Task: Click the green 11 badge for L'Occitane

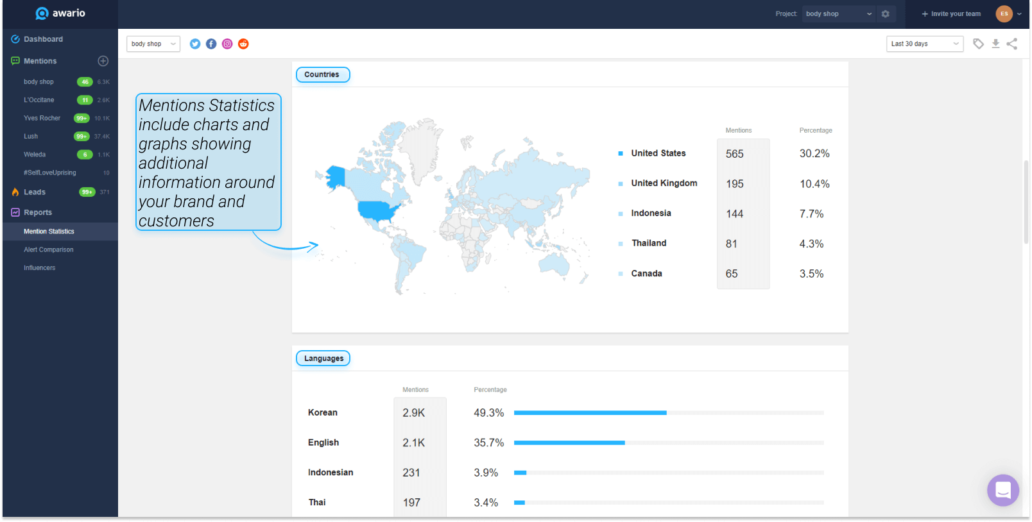Action: pyautogui.click(x=85, y=100)
